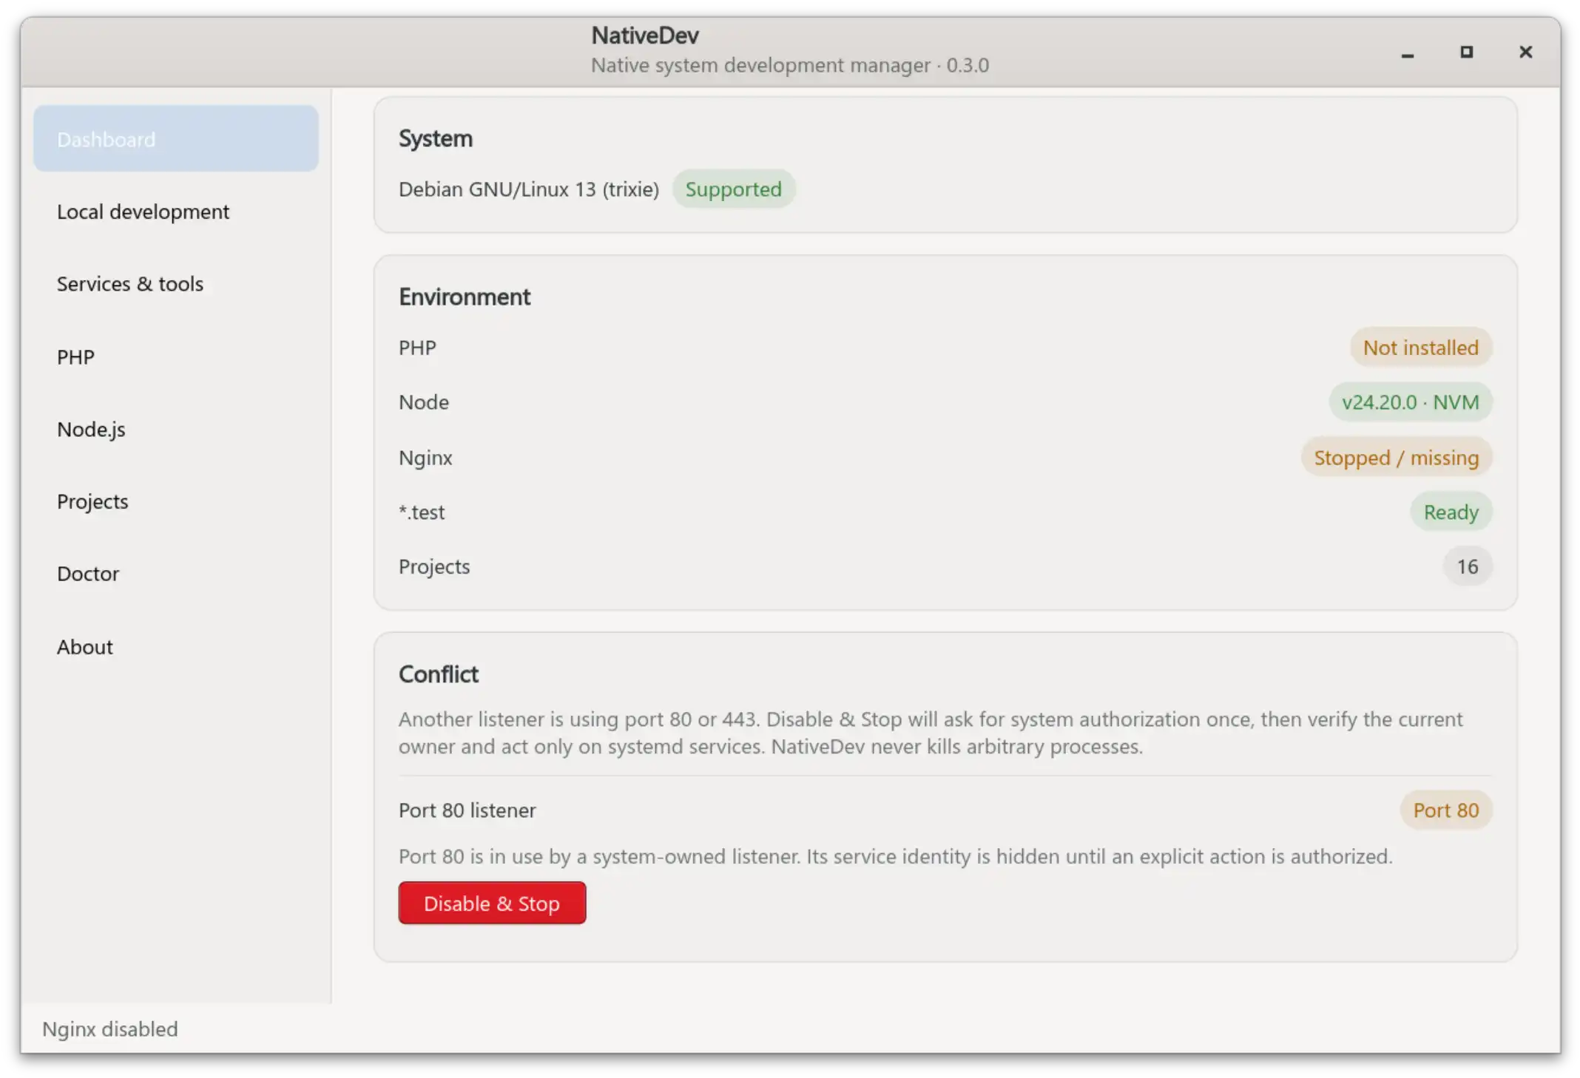This screenshot has height=1078, width=1580.
Task: Click the Conflict section heading
Action: (439, 674)
